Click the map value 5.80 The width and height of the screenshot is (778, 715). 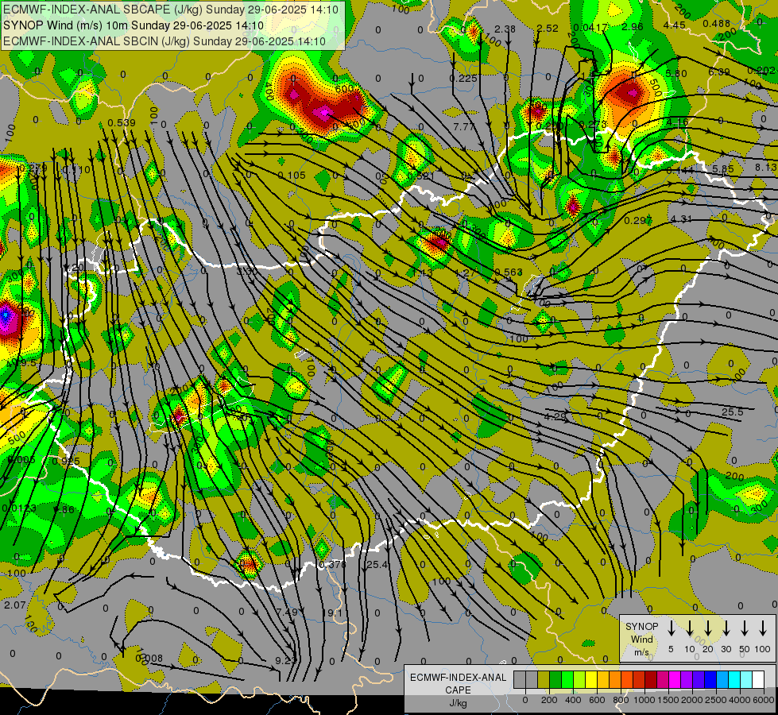pyautogui.click(x=676, y=73)
